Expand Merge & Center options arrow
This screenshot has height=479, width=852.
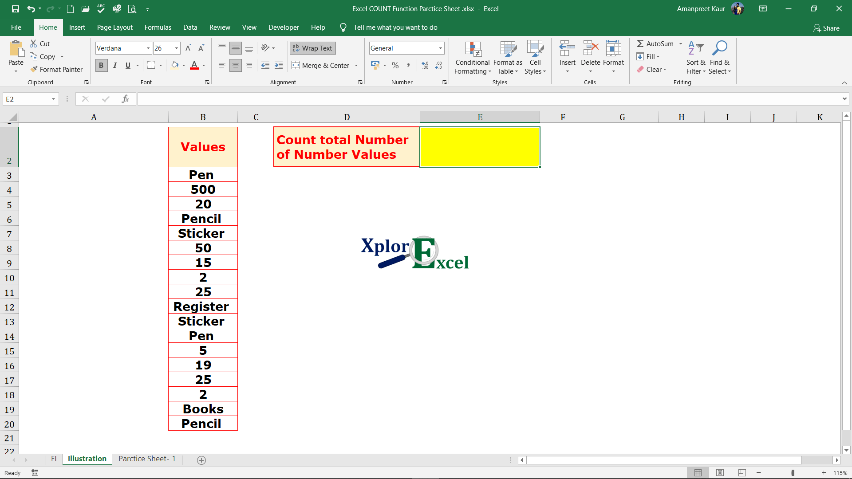(356, 65)
